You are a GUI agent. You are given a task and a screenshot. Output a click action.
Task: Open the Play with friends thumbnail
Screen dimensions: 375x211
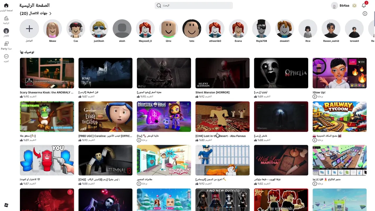[281, 200]
